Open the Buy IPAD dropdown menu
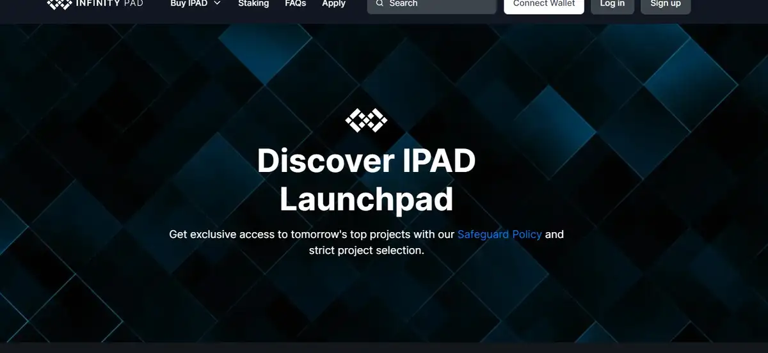768x353 pixels. [189, 4]
